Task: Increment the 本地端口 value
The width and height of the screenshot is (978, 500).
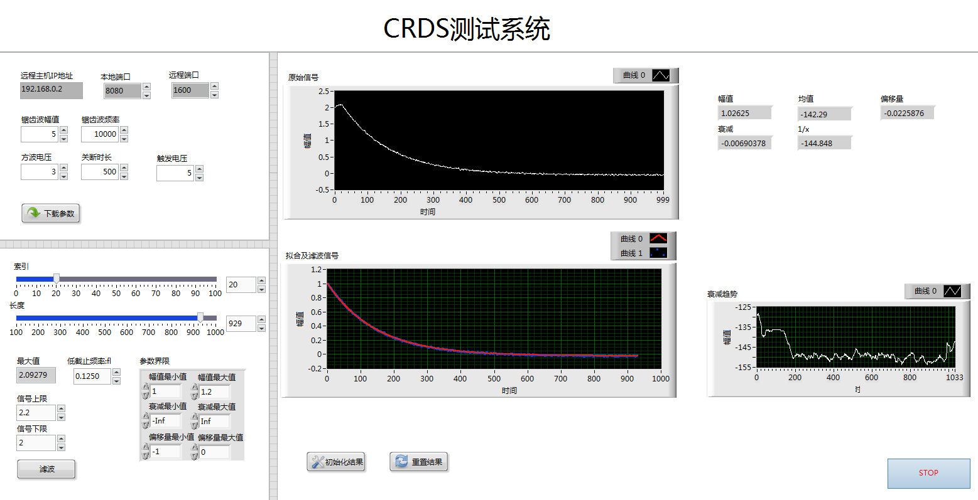Action: [146, 87]
